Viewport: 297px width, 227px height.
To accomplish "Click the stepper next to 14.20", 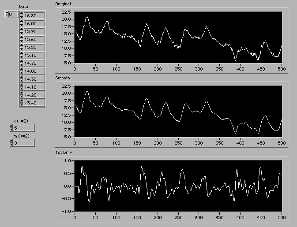I will pos(22,95).
